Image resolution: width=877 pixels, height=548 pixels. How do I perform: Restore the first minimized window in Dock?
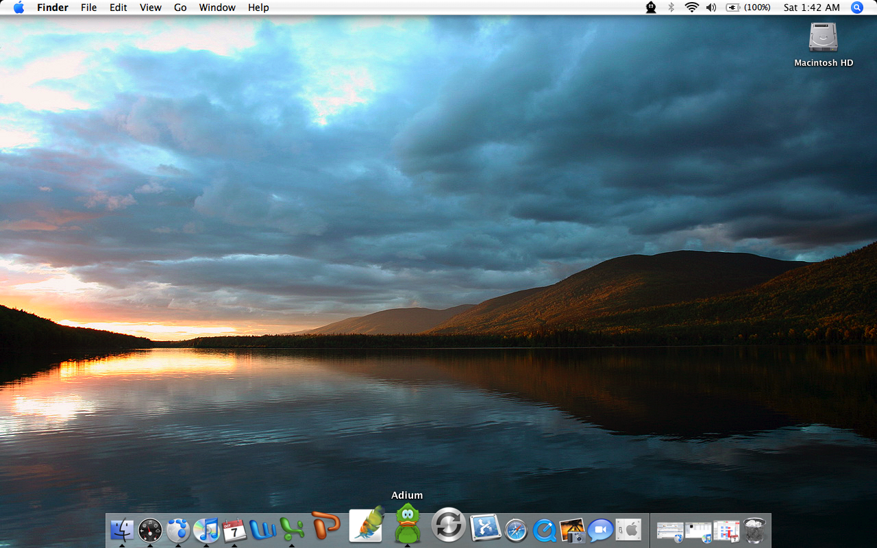(x=670, y=532)
